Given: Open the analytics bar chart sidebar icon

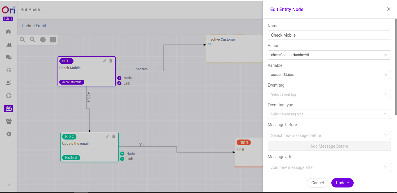Looking at the screenshot, I should point(9,44).
